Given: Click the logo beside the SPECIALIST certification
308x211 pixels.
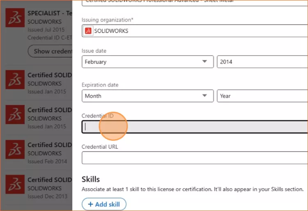Looking at the screenshot, I should click(15, 18).
